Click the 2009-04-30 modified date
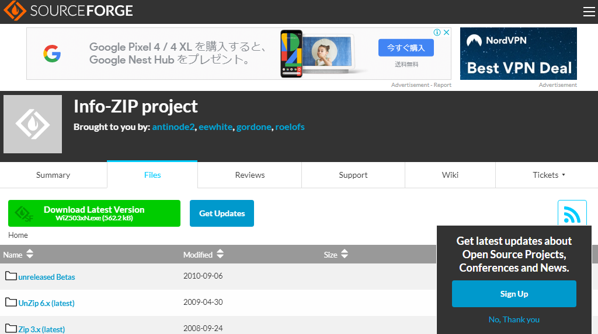Screen dimensions: 598x334 (203, 302)
